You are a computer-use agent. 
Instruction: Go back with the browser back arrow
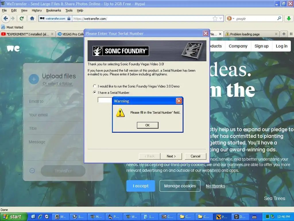[5, 18]
